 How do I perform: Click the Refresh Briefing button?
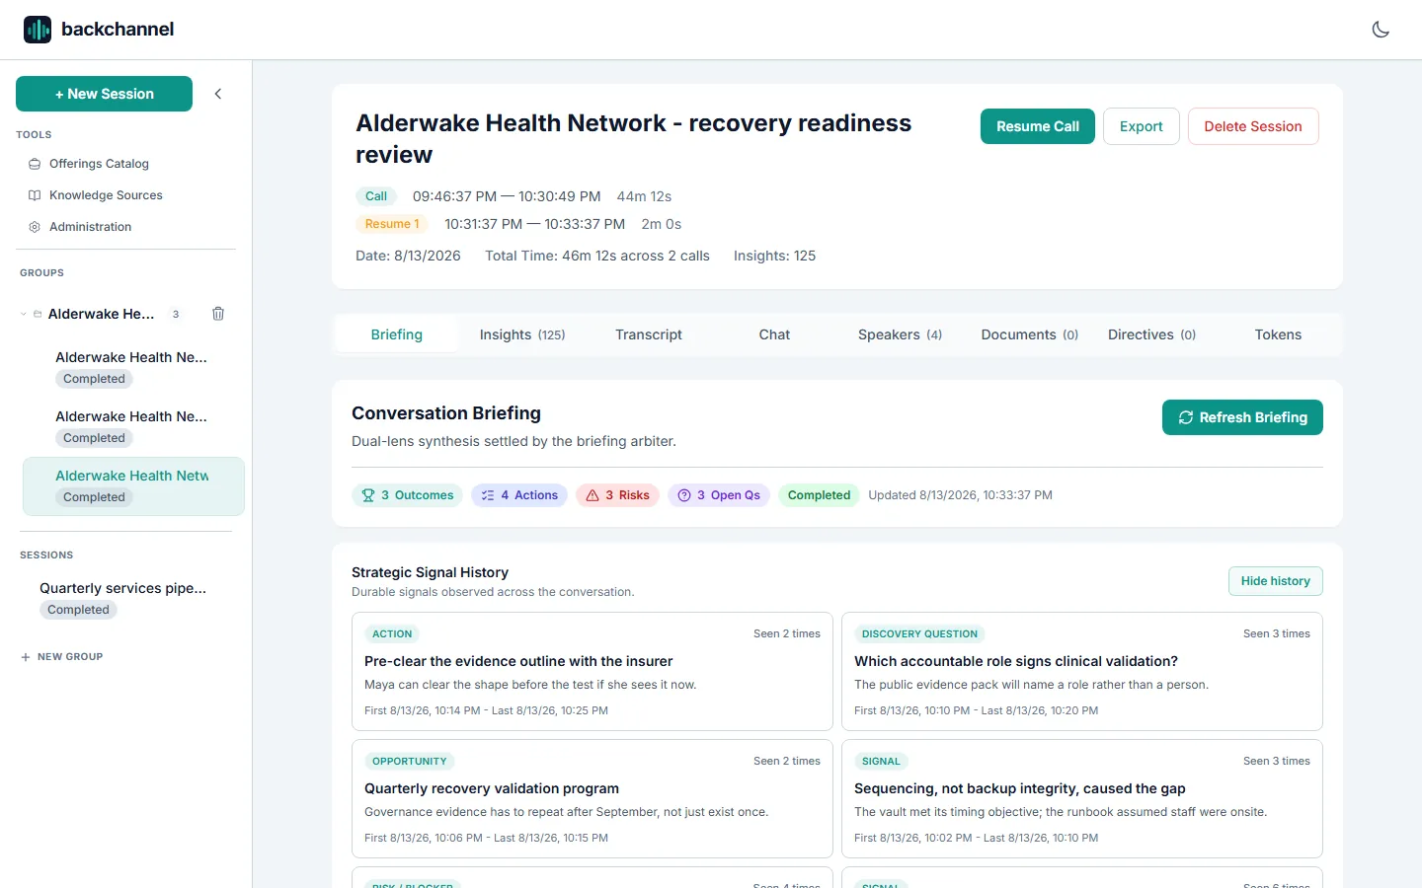tap(1242, 417)
